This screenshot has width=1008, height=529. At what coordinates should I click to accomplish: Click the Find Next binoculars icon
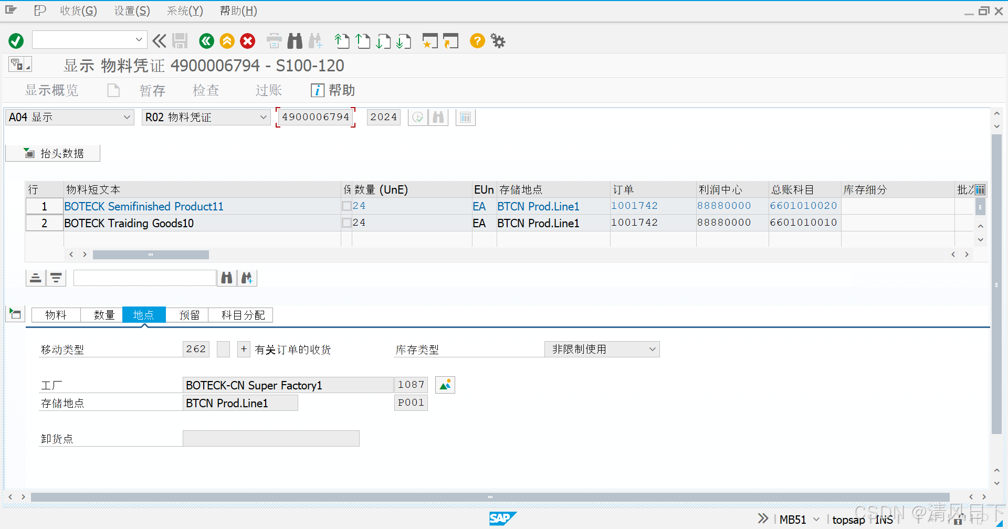pyautogui.click(x=316, y=40)
